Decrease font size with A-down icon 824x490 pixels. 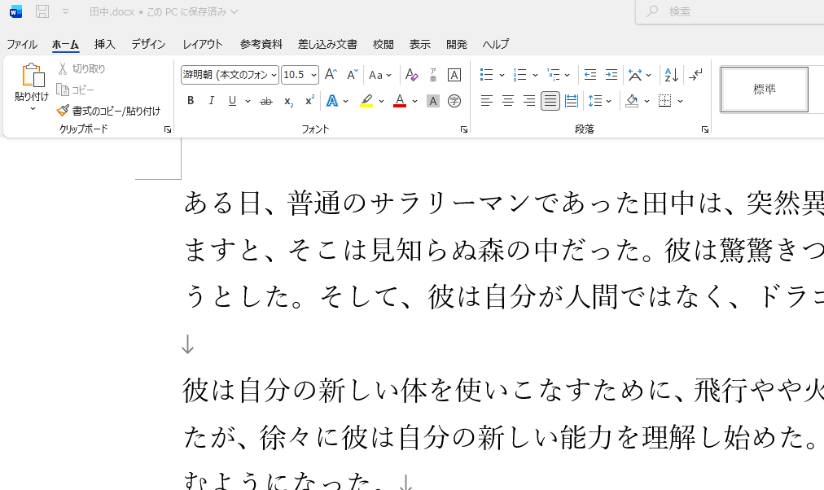click(x=352, y=75)
